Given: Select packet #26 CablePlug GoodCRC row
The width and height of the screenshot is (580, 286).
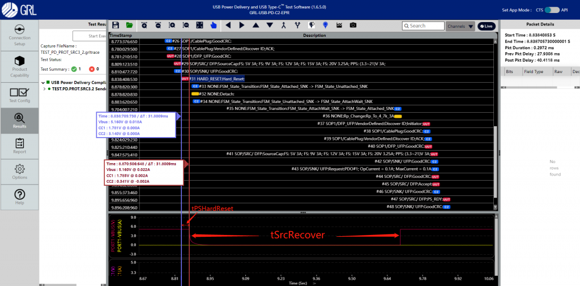Looking at the screenshot, I should [x=301, y=41].
